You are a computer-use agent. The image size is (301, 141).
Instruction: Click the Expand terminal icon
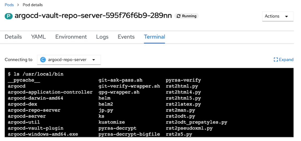click(x=275, y=60)
